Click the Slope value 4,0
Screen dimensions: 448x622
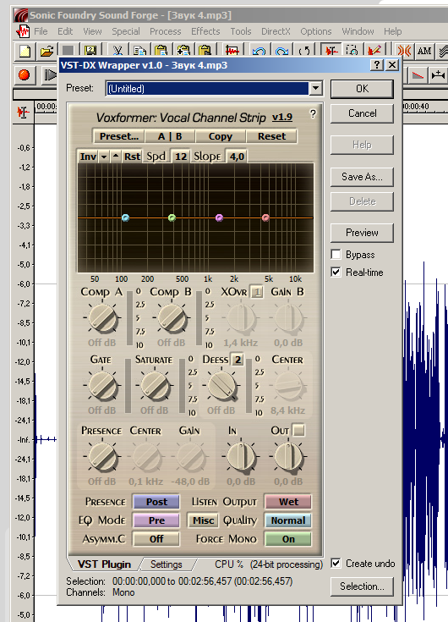coord(237,157)
